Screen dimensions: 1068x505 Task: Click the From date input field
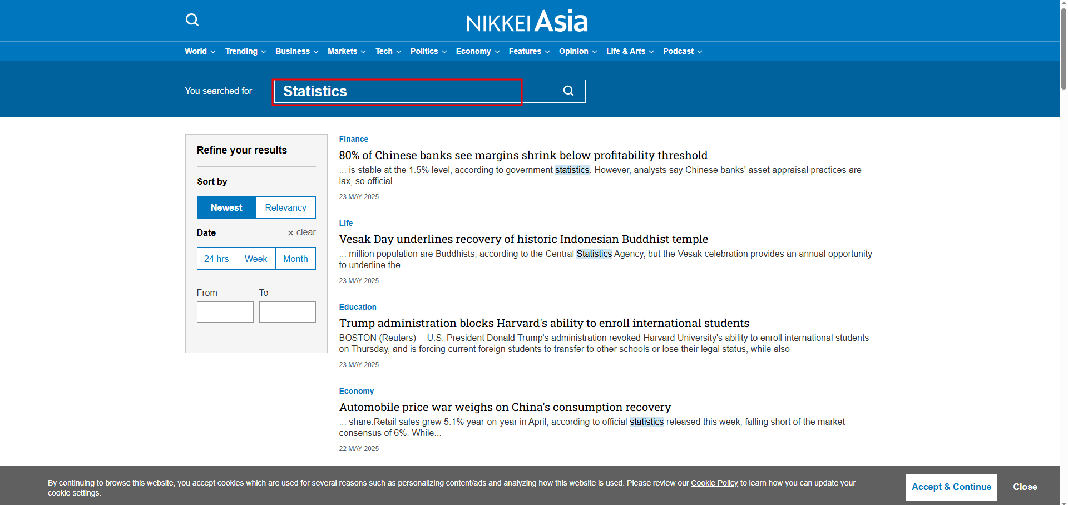tap(225, 312)
